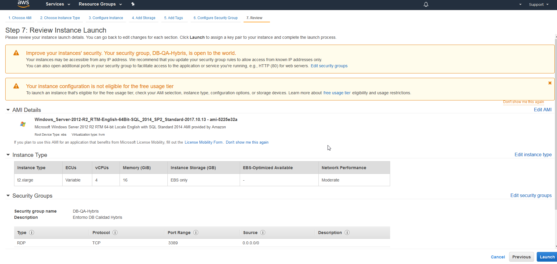Click the AWS logo home icon
The height and width of the screenshot is (264, 557).
pos(23,4)
